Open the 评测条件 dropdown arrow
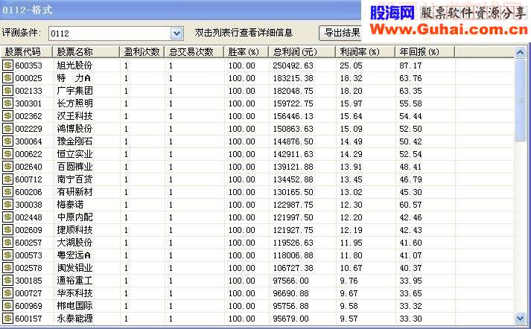Viewport: 531px width, 329px height. point(177,33)
